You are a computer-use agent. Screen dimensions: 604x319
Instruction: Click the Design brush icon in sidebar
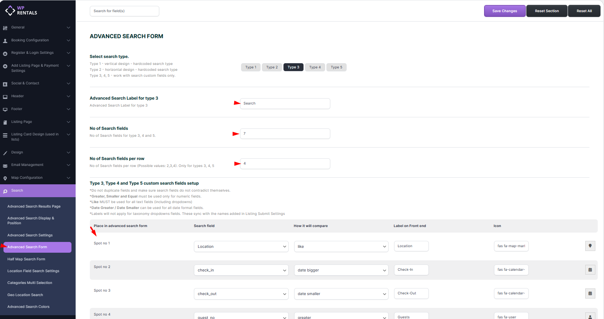pyautogui.click(x=5, y=153)
